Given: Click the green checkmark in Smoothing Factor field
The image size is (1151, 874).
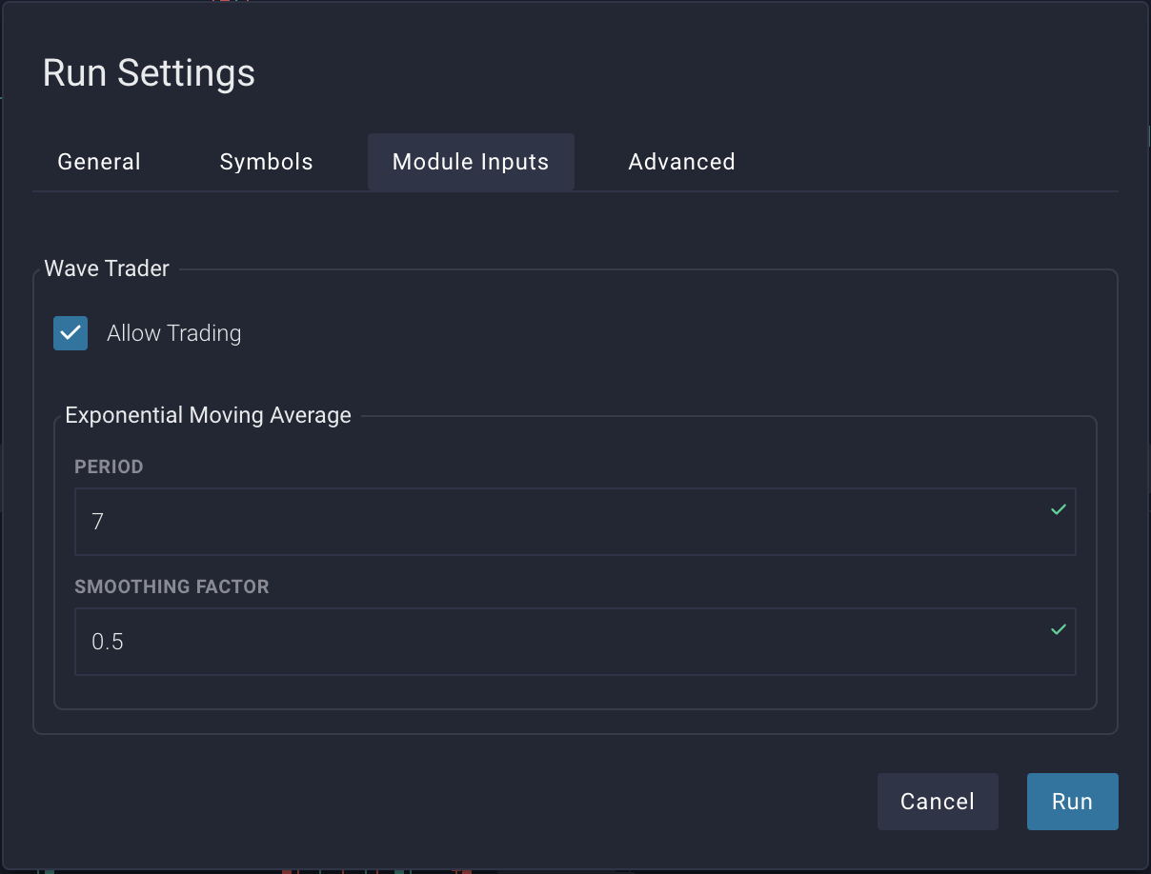Looking at the screenshot, I should pos(1058,629).
